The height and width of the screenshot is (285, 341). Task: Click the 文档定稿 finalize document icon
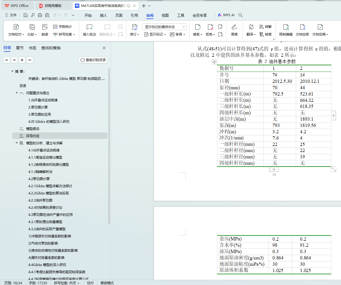[320, 27]
